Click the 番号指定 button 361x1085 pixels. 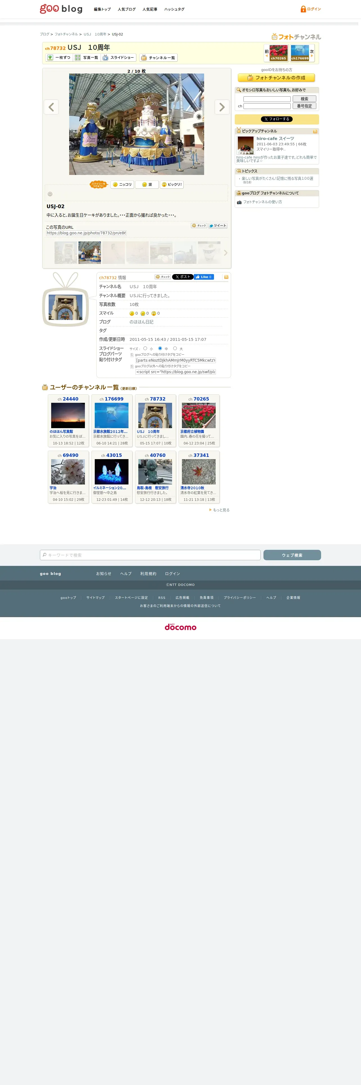pyautogui.click(x=304, y=106)
